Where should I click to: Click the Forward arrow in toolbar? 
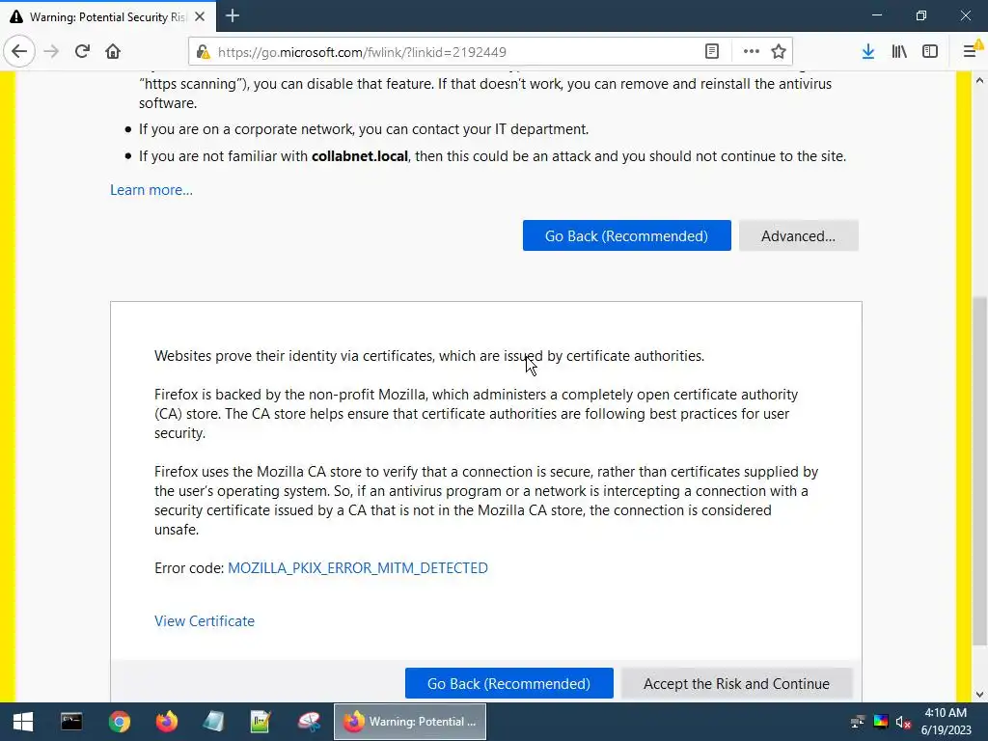[x=51, y=52]
